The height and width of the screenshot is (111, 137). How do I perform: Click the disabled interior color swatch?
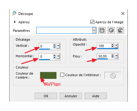113,76
